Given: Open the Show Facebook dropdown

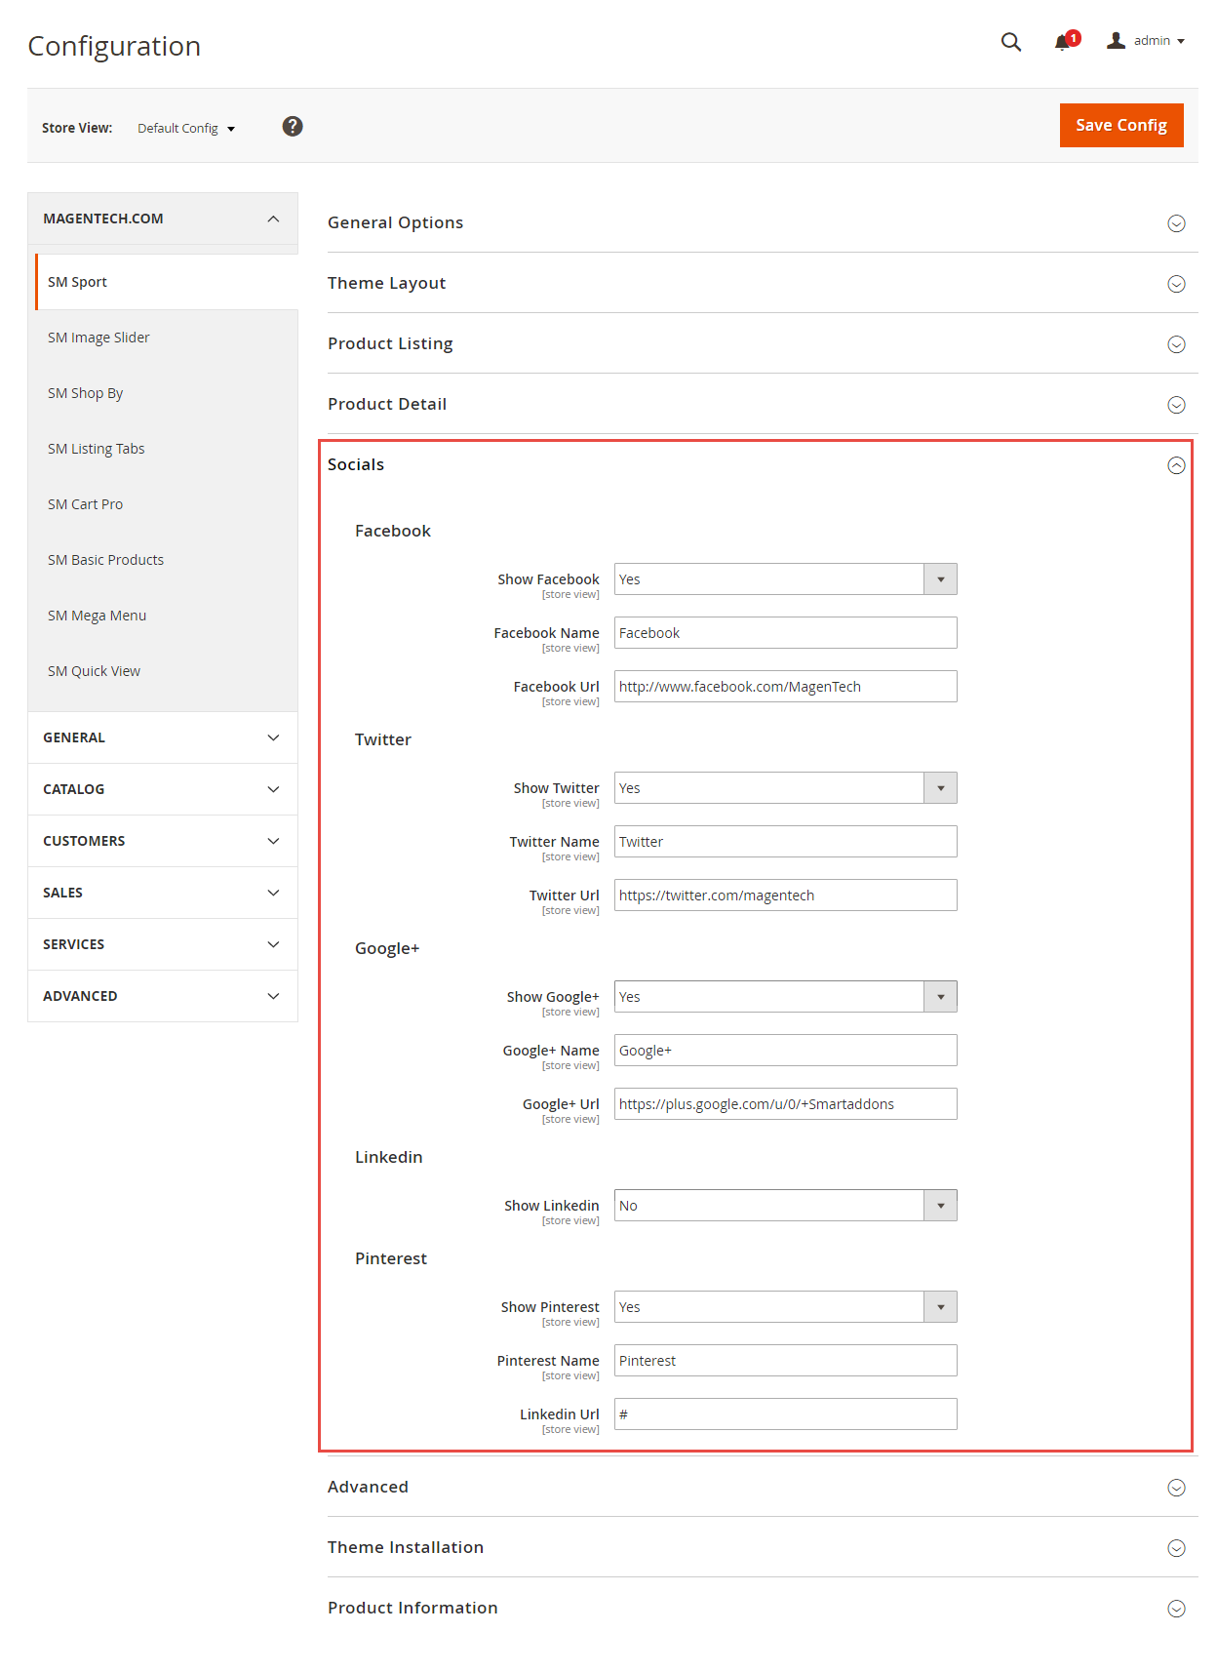Looking at the screenshot, I should (x=785, y=579).
